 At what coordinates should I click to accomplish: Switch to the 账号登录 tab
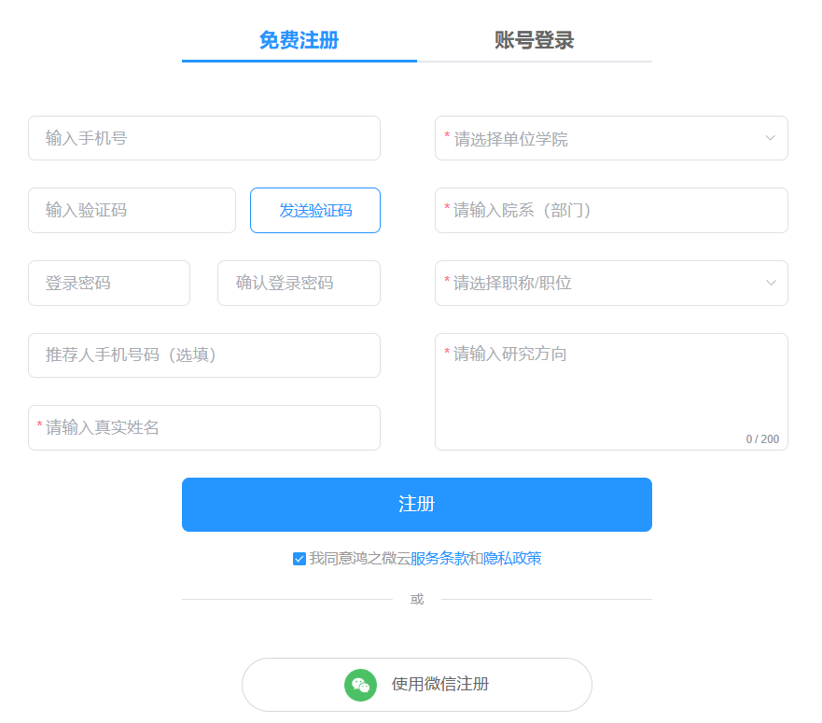[534, 40]
